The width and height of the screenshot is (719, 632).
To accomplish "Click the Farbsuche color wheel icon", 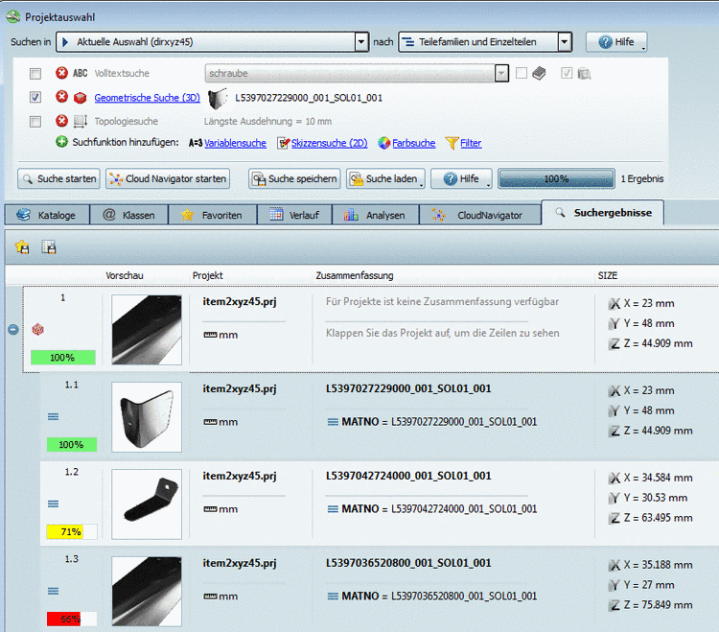I will (x=383, y=143).
